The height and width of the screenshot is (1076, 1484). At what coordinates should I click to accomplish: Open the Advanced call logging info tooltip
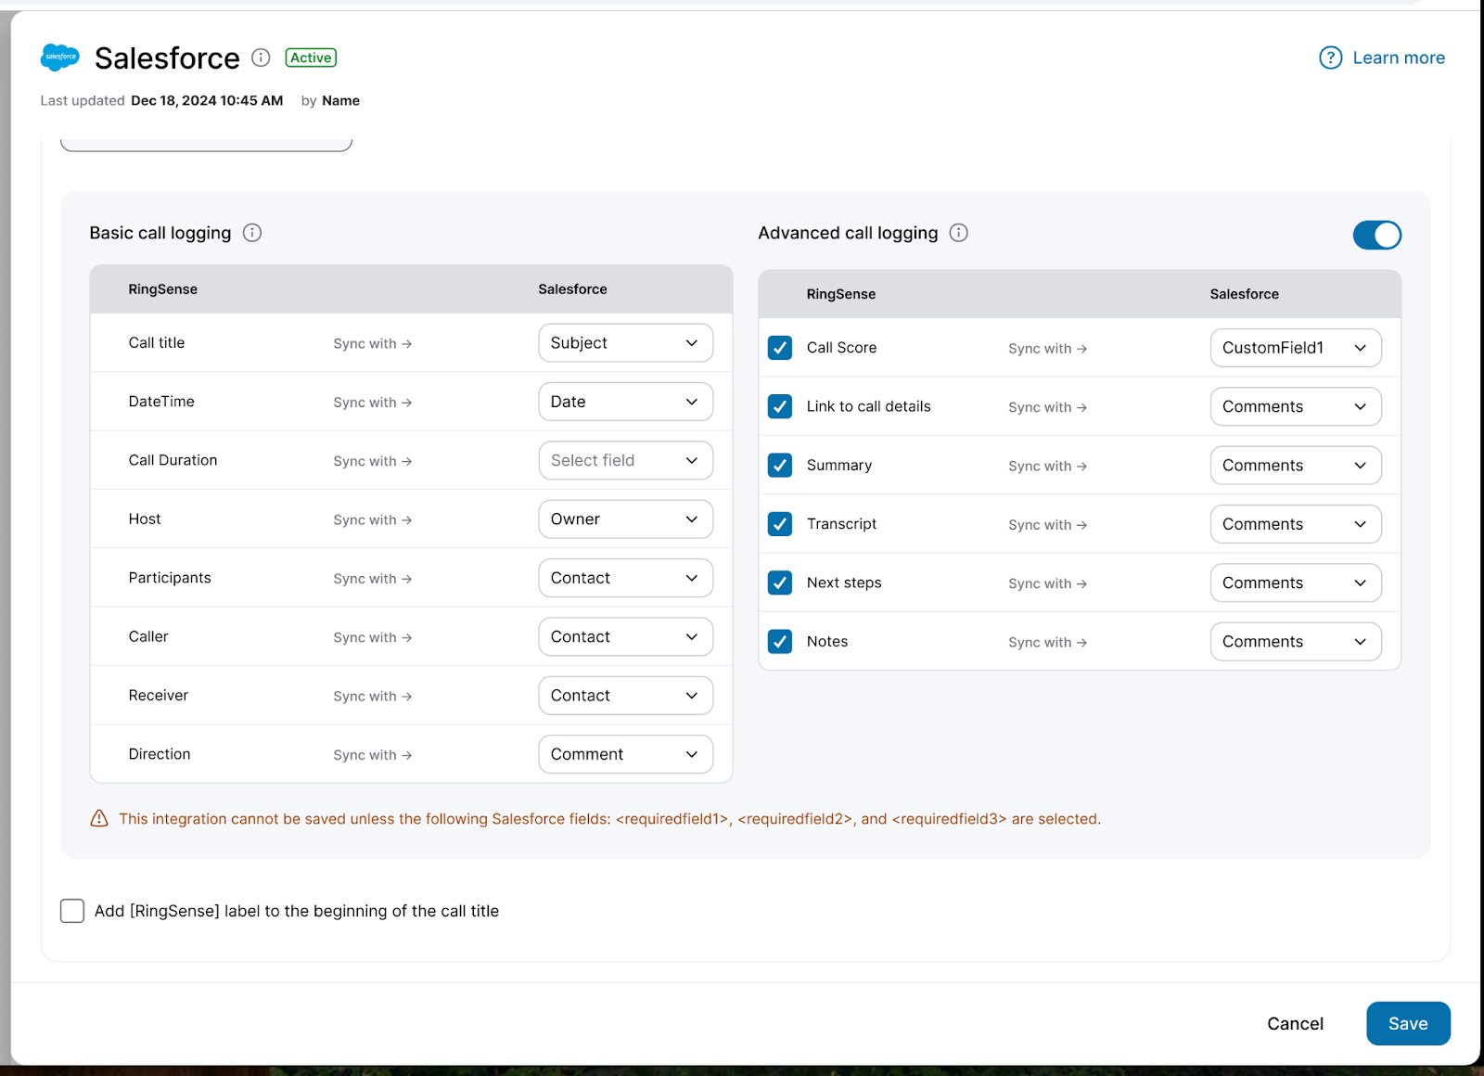click(x=959, y=233)
